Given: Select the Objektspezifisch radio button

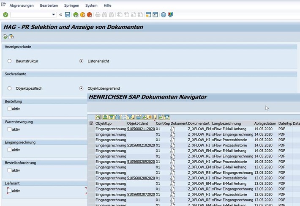Looking at the screenshot, I should (x=9, y=88).
